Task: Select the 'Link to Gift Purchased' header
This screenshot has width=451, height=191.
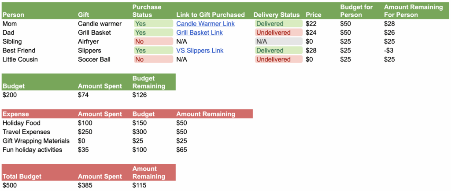Action: pyautogui.click(x=211, y=15)
